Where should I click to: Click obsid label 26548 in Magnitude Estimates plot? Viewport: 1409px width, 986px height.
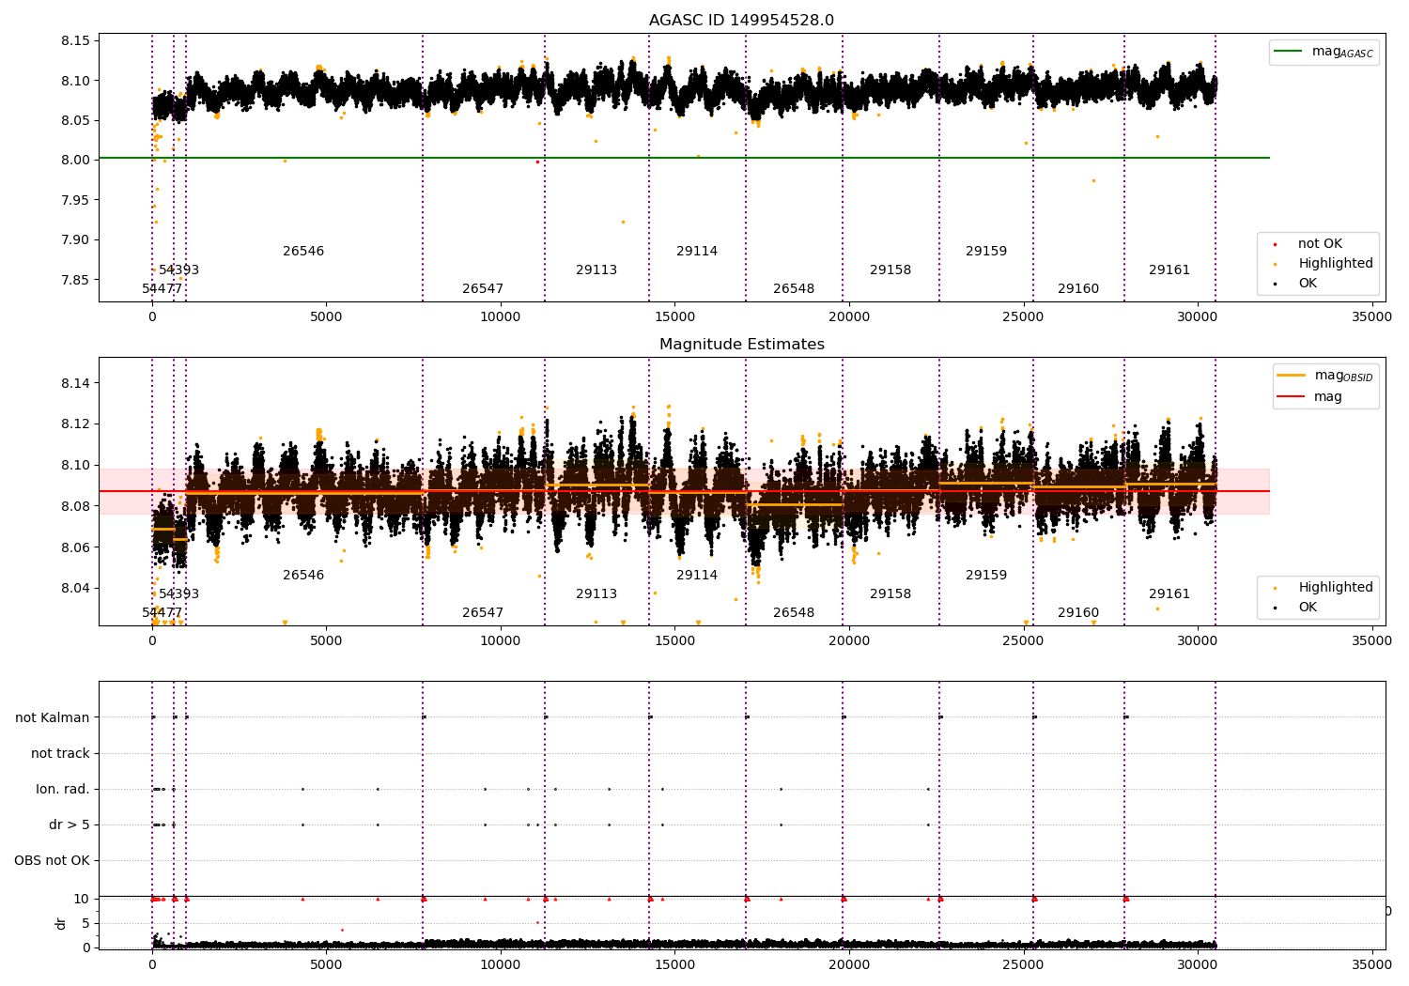click(x=794, y=613)
